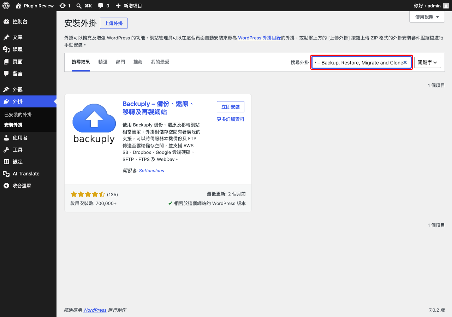Click the 控制台 dashboard gauge icon
Image resolution: width=452 pixels, height=317 pixels.
[x=6, y=21]
